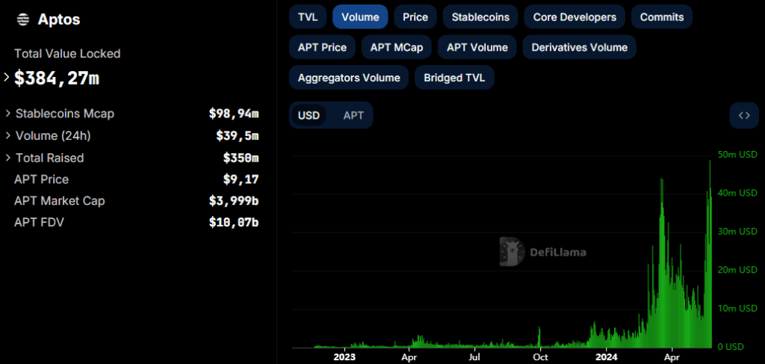
Task: Select the $39,5m volume value
Action: coord(238,135)
